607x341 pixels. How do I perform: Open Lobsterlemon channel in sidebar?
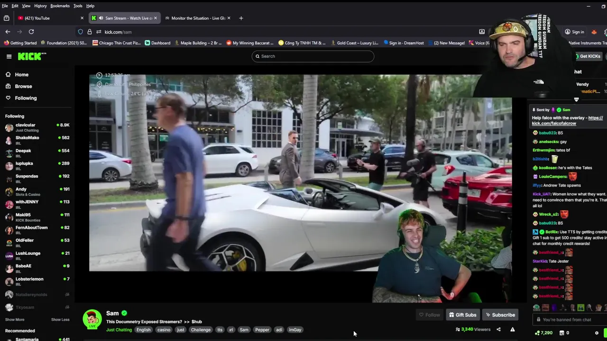click(37, 281)
